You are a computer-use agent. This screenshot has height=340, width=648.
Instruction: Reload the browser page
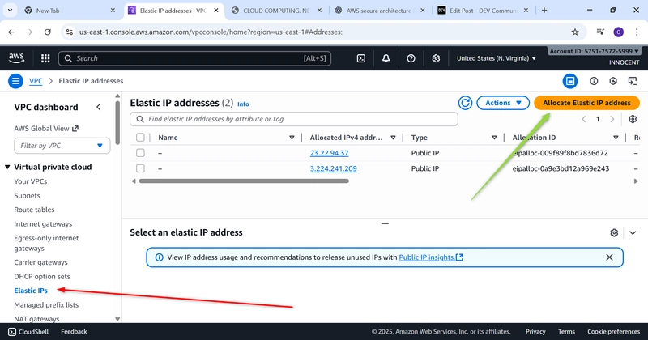pos(48,32)
